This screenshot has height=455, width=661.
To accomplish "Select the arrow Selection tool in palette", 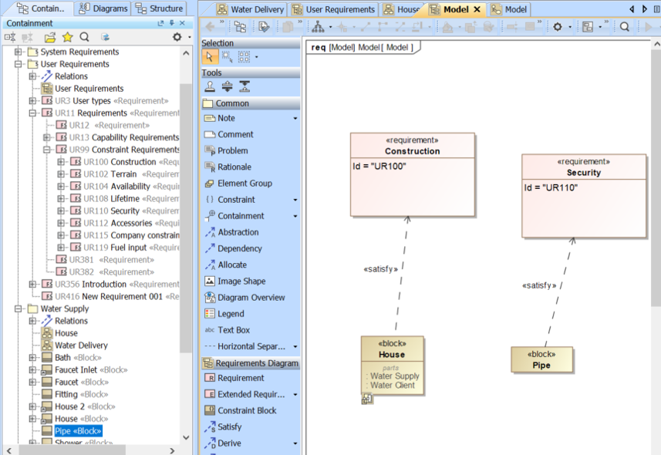I will tap(210, 57).
